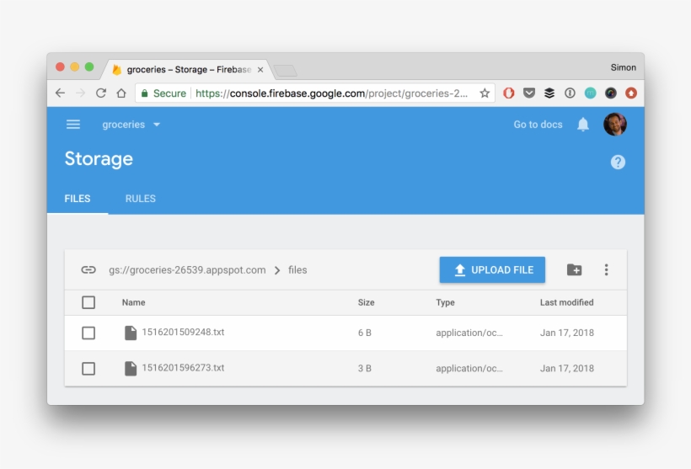Screen dimensions: 691x469
Task: Check the box for 1516201509248.txt
Action: (88, 333)
